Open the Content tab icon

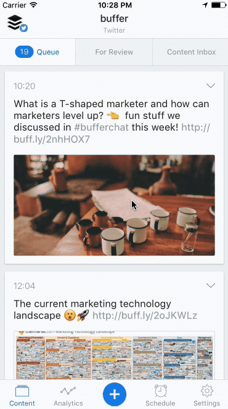[x=22, y=392]
